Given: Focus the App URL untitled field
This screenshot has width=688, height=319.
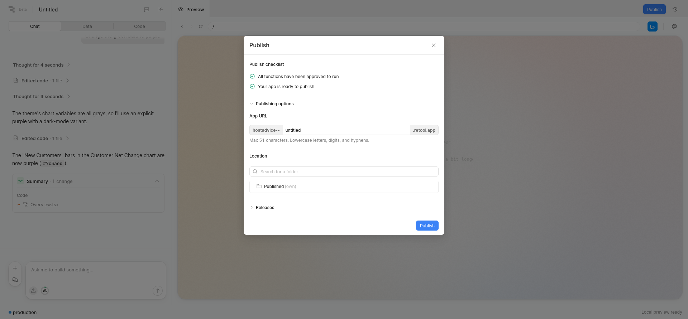Looking at the screenshot, I should tap(346, 130).
